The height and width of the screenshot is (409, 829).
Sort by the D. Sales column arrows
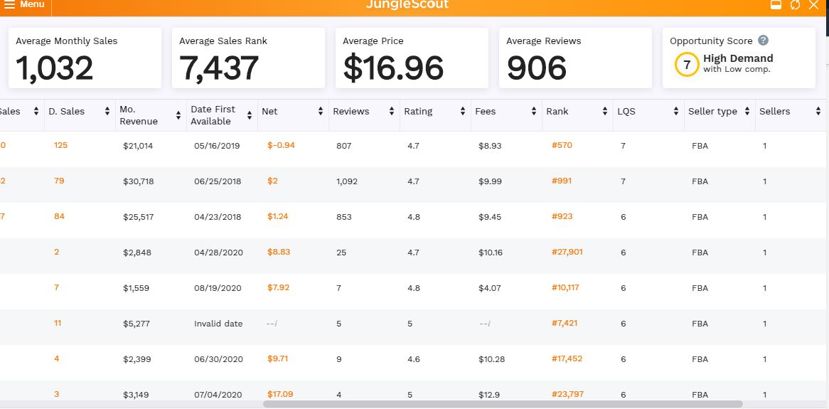tap(107, 112)
